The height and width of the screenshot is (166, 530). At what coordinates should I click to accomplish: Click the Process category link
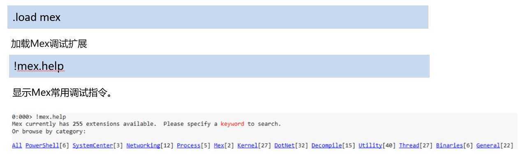(189, 145)
